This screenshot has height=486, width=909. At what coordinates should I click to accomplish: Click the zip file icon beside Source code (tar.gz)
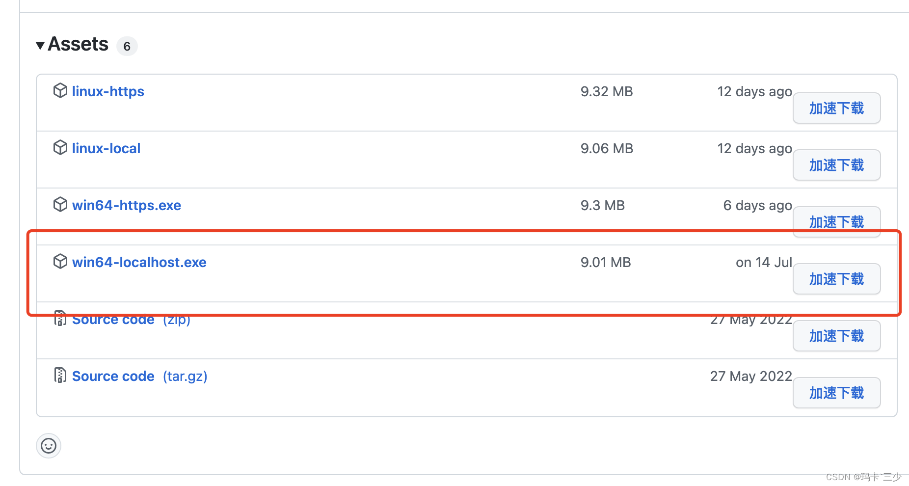(60, 376)
